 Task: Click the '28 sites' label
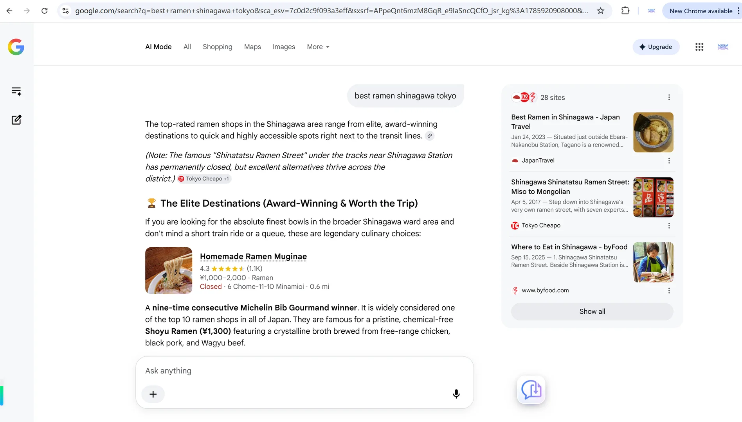(x=553, y=98)
